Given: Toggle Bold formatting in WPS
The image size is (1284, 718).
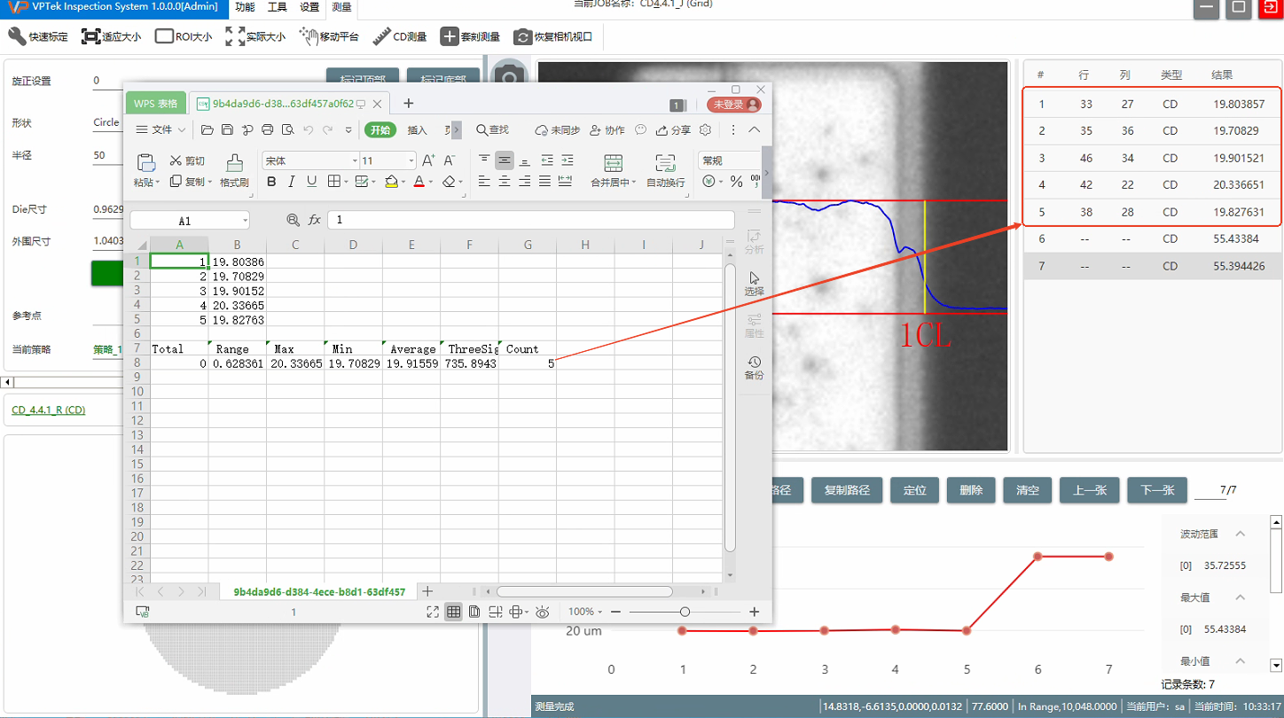Looking at the screenshot, I should pos(271,182).
